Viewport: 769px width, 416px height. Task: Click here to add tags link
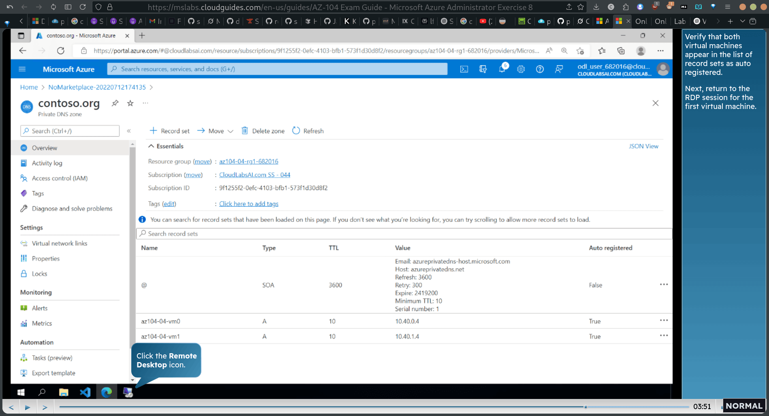pos(249,204)
